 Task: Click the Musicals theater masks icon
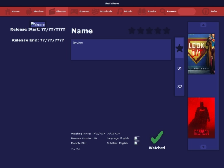pyautogui.click(x=95, y=12)
